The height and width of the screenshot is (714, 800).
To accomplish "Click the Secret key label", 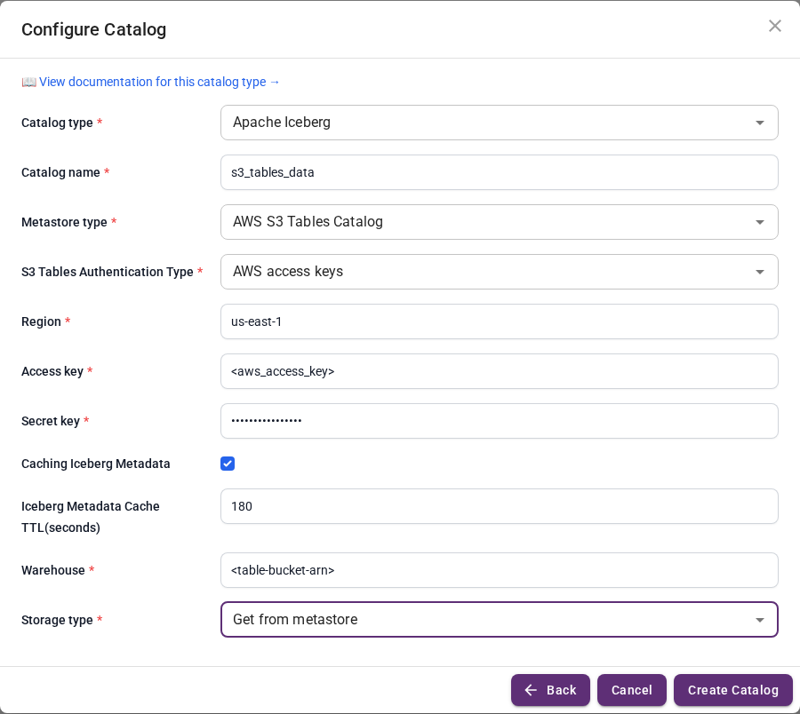I will tap(51, 421).
